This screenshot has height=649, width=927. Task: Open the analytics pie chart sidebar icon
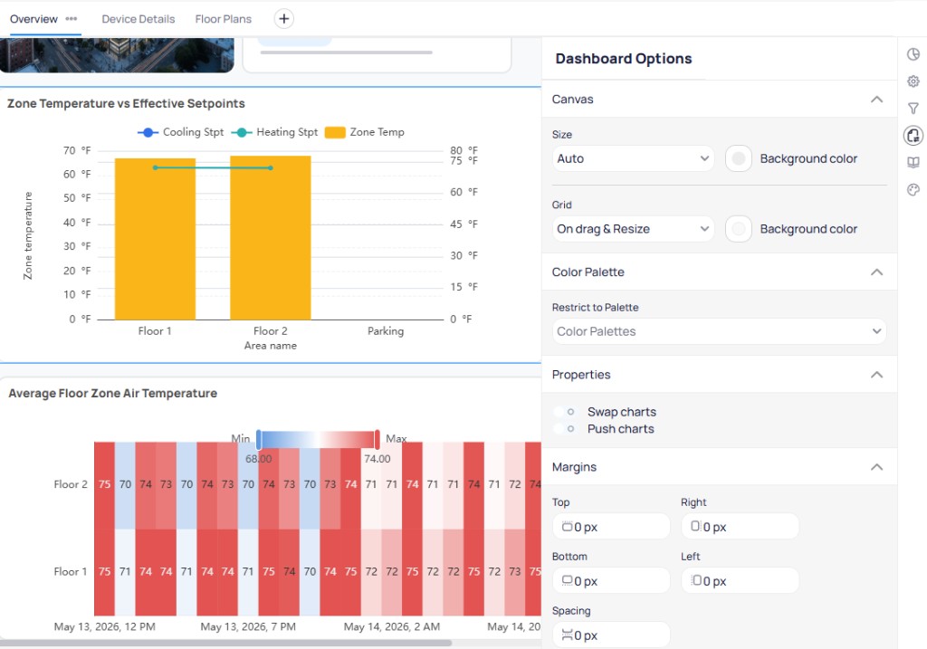(x=913, y=54)
